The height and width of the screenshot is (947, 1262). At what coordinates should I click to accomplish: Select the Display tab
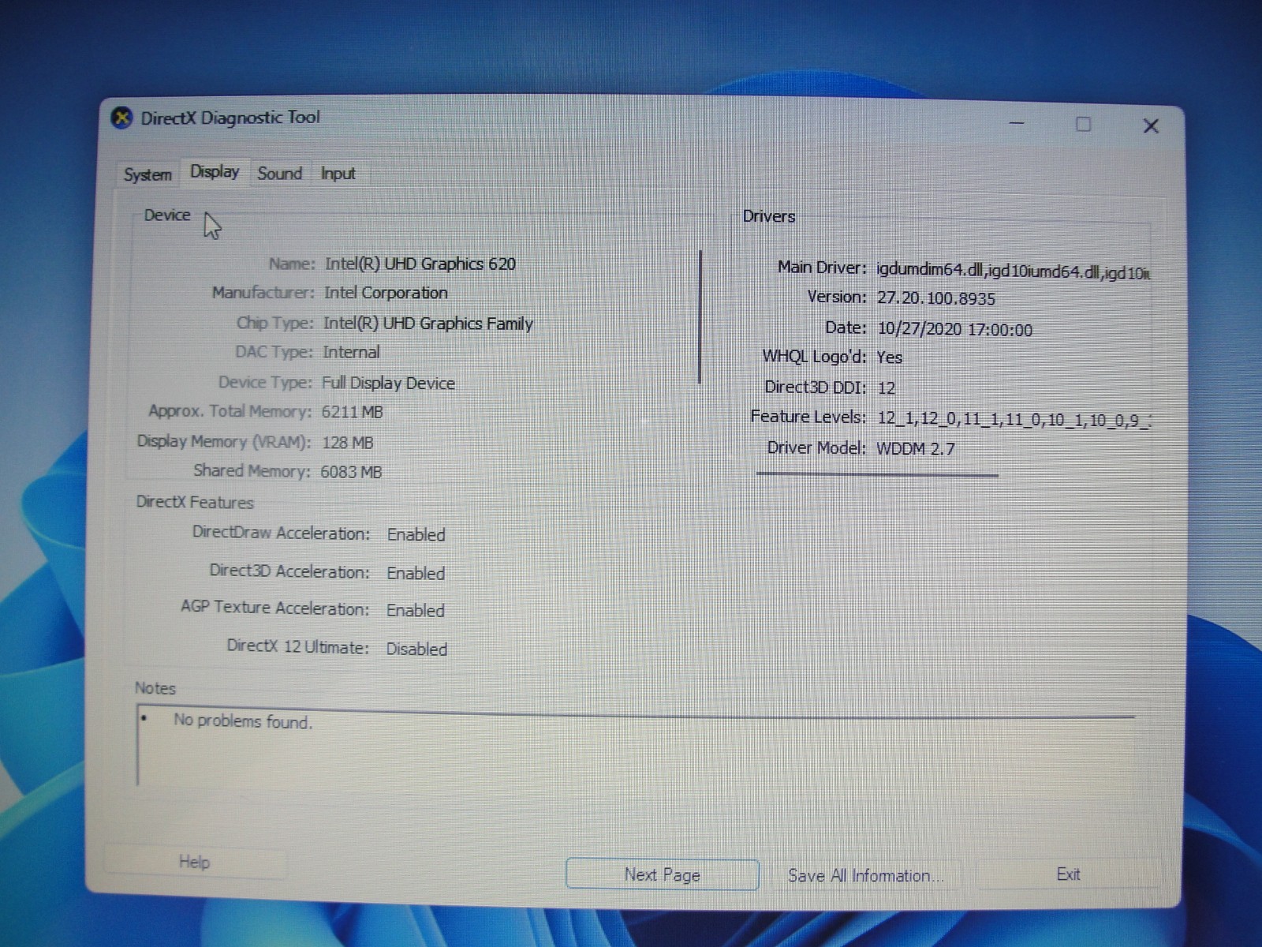click(x=215, y=171)
